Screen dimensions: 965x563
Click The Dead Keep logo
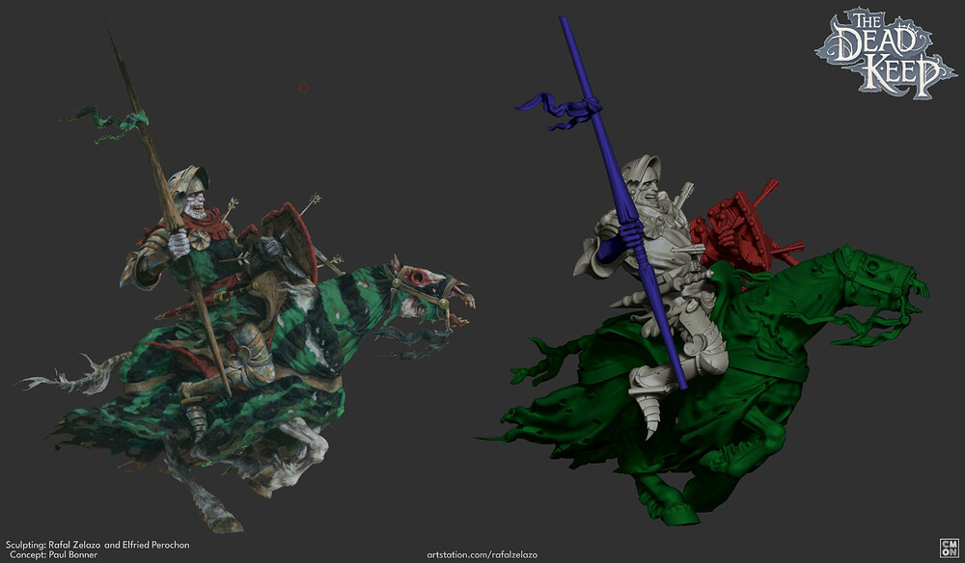[886, 53]
